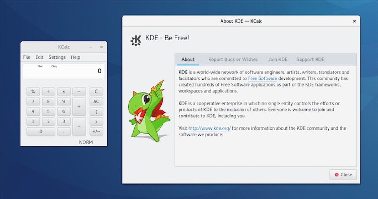Click the KCalc window title bar text
378x199 pixels.
coord(64,47)
